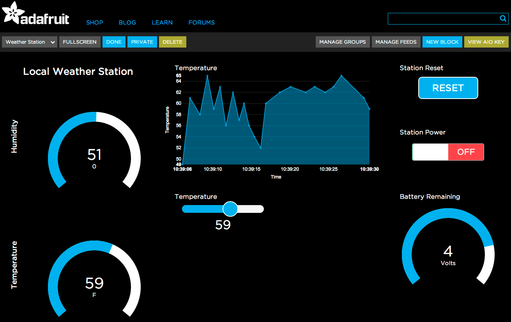Click the vertical Humidity label
Screen dimensions: 511x322
(x=14, y=136)
